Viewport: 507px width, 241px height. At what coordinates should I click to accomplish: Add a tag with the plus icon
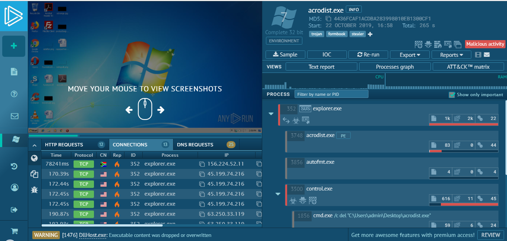click(370, 34)
